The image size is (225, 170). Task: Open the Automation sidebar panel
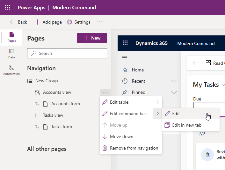pos(11,70)
